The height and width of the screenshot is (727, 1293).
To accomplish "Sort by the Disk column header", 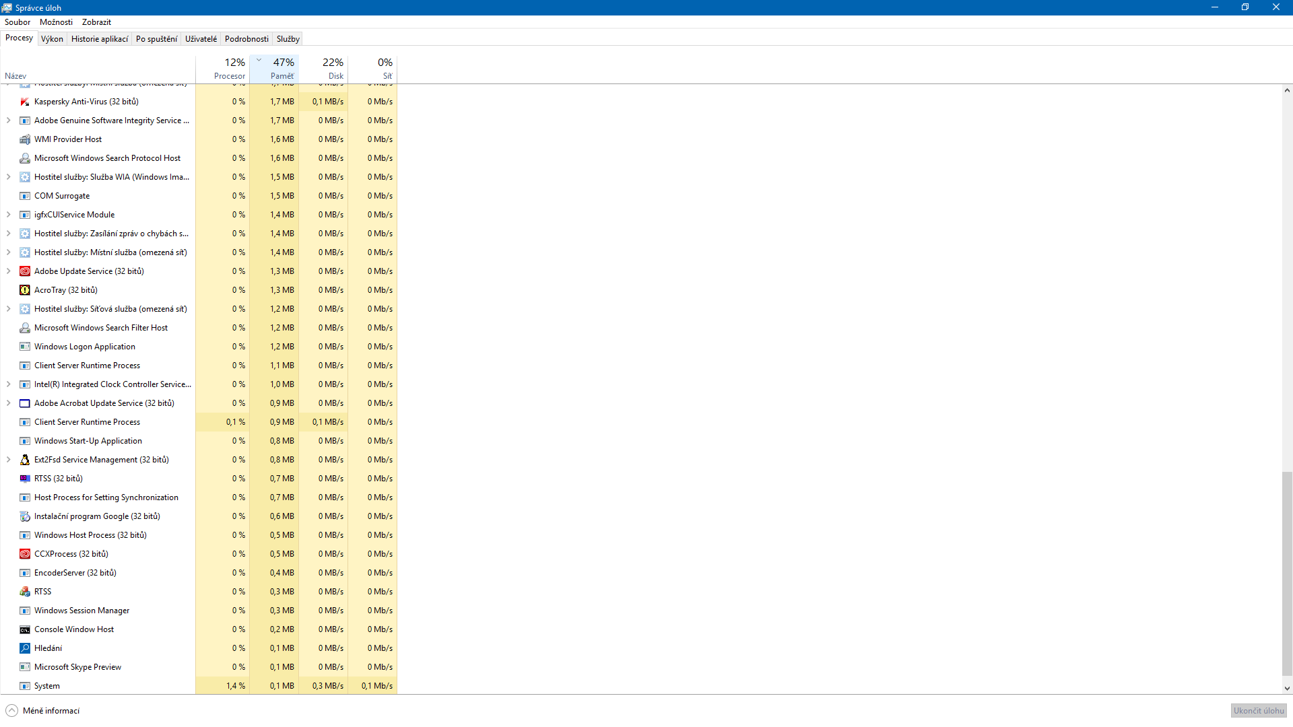I will [x=323, y=69].
